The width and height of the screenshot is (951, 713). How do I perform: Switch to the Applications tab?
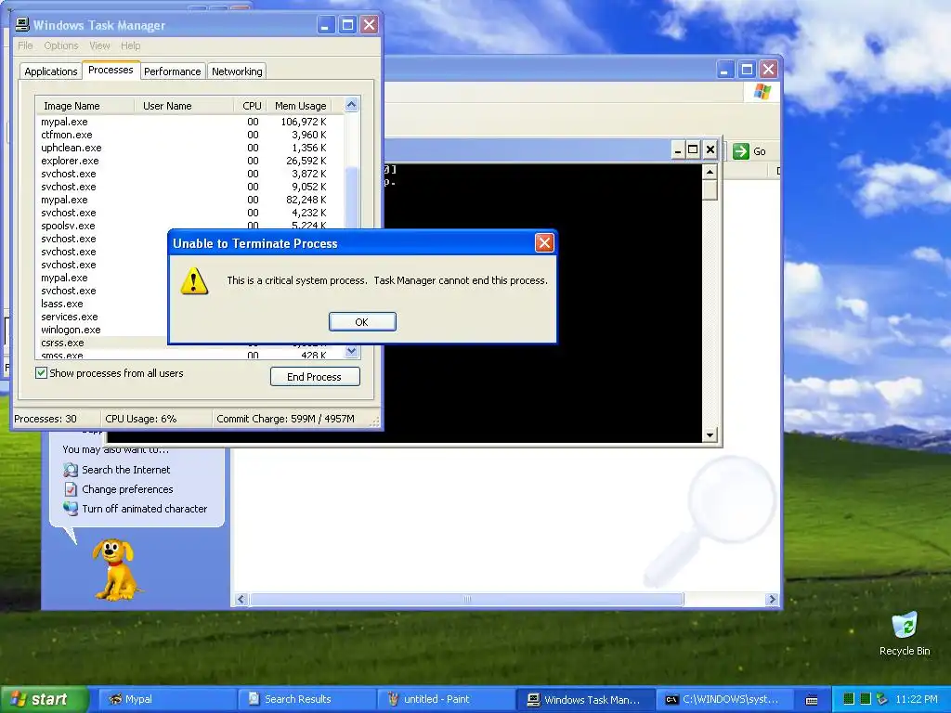coord(51,71)
